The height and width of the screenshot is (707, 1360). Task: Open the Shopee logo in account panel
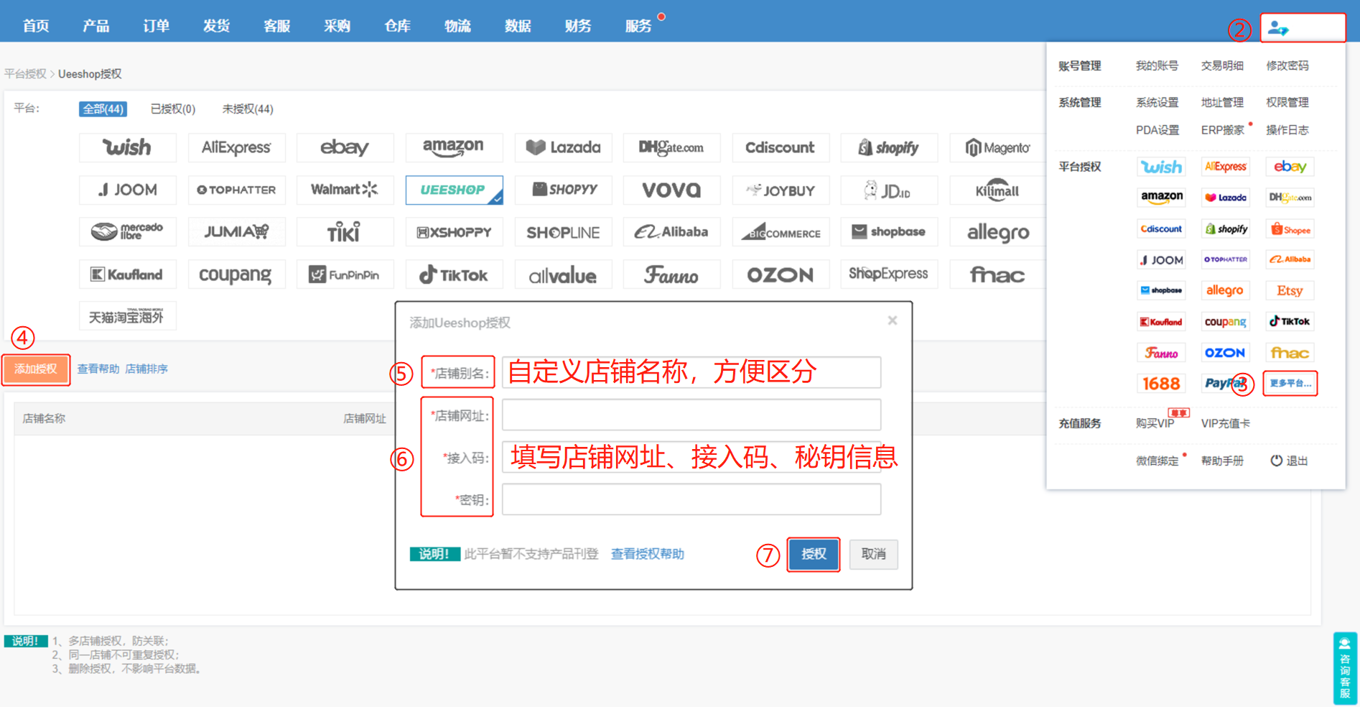point(1290,229)
